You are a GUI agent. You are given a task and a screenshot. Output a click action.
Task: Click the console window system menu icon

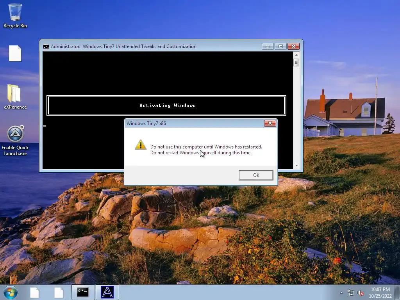click(x=46, y=46)
